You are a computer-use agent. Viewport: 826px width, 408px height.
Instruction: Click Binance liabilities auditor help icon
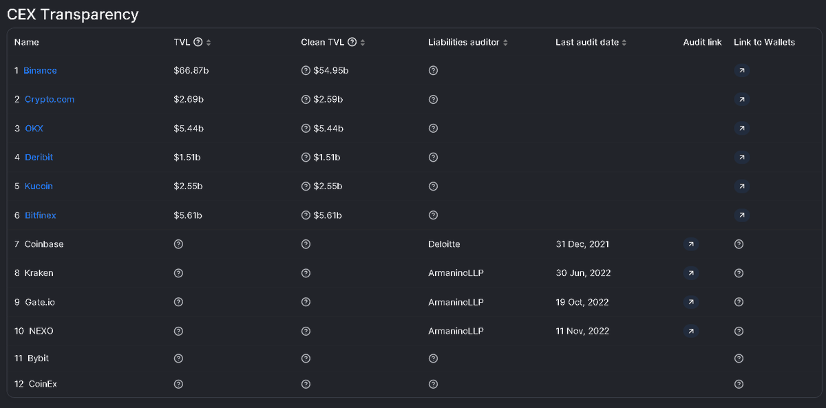(x=433, y=70)
